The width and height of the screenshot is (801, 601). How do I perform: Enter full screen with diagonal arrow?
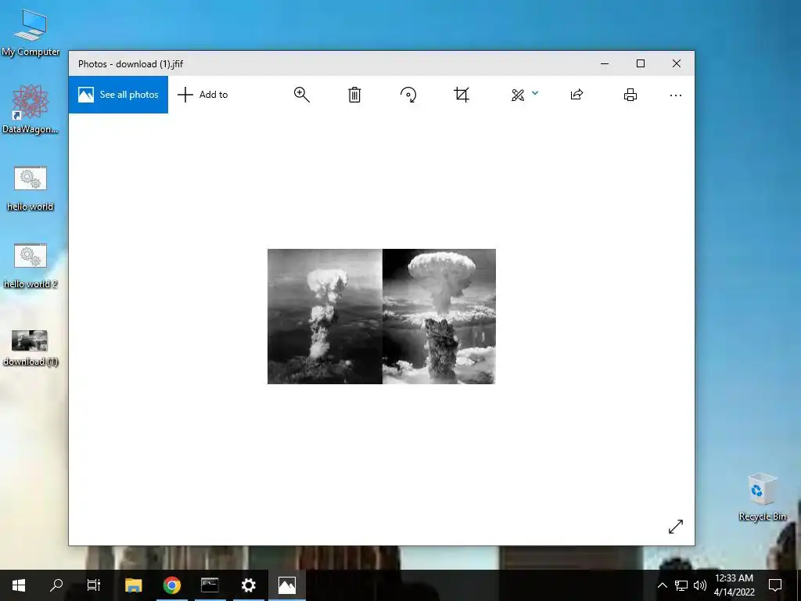[675, 527]
